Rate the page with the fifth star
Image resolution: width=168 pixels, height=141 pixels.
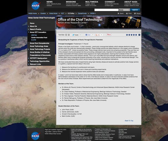[x=136, y=35]
